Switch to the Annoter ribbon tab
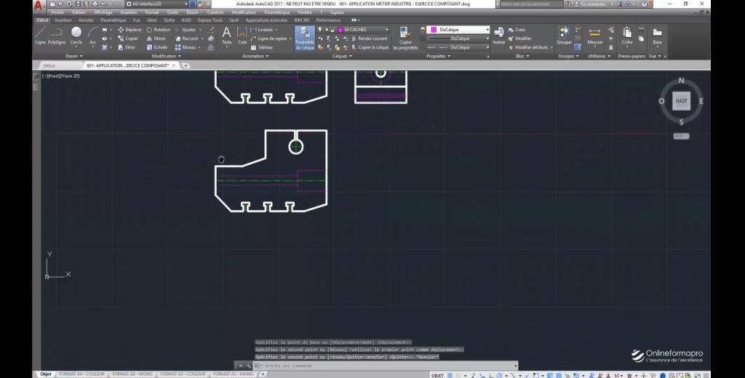The image size is (745, 378). pyautogui.click(x=86, y=20)
